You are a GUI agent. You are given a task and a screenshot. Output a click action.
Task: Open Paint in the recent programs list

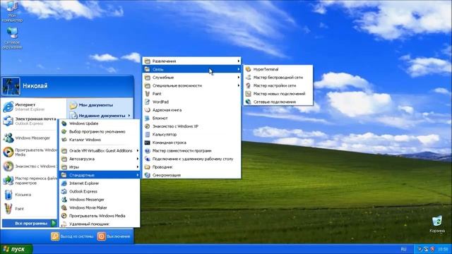click(x=29, y=209)
